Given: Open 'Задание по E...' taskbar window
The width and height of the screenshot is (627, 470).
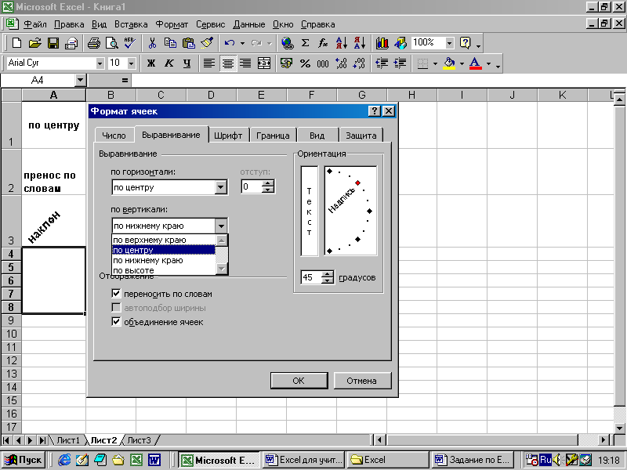Looking at the screenshot, I should [x=473, y=460].
